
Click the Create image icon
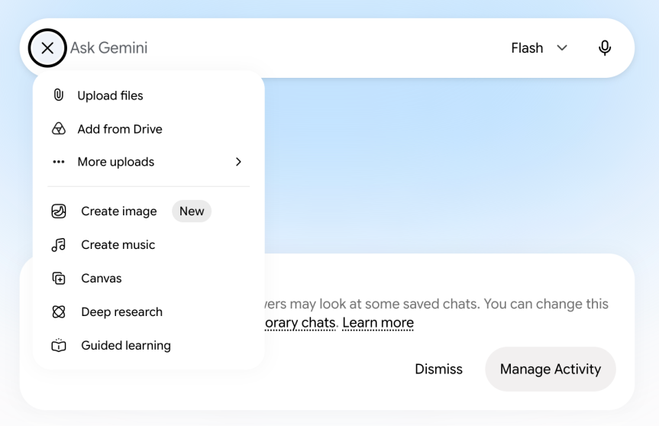[59, 211]
